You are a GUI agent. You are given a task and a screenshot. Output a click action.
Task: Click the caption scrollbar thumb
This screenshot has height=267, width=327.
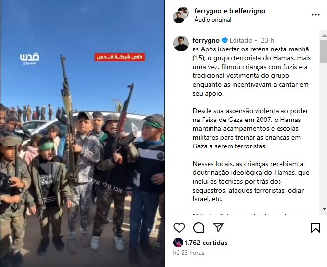pyautogui.click(x=324, y=51)
